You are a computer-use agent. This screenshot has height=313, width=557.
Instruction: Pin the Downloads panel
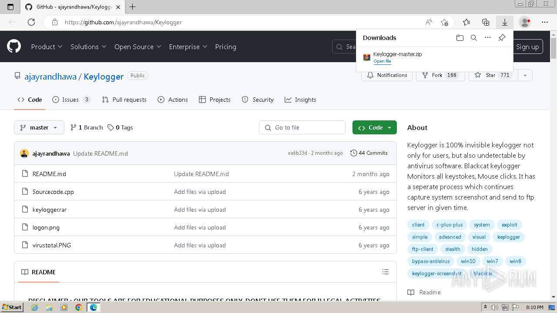[x=502, y=38]
